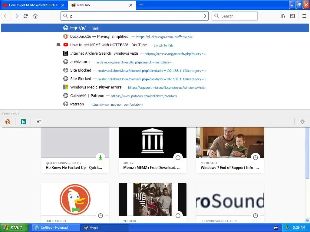Click the network tray icon near the clock
Image resolution: width=310 pixels, height=232 pixels.
coord(288,227)
